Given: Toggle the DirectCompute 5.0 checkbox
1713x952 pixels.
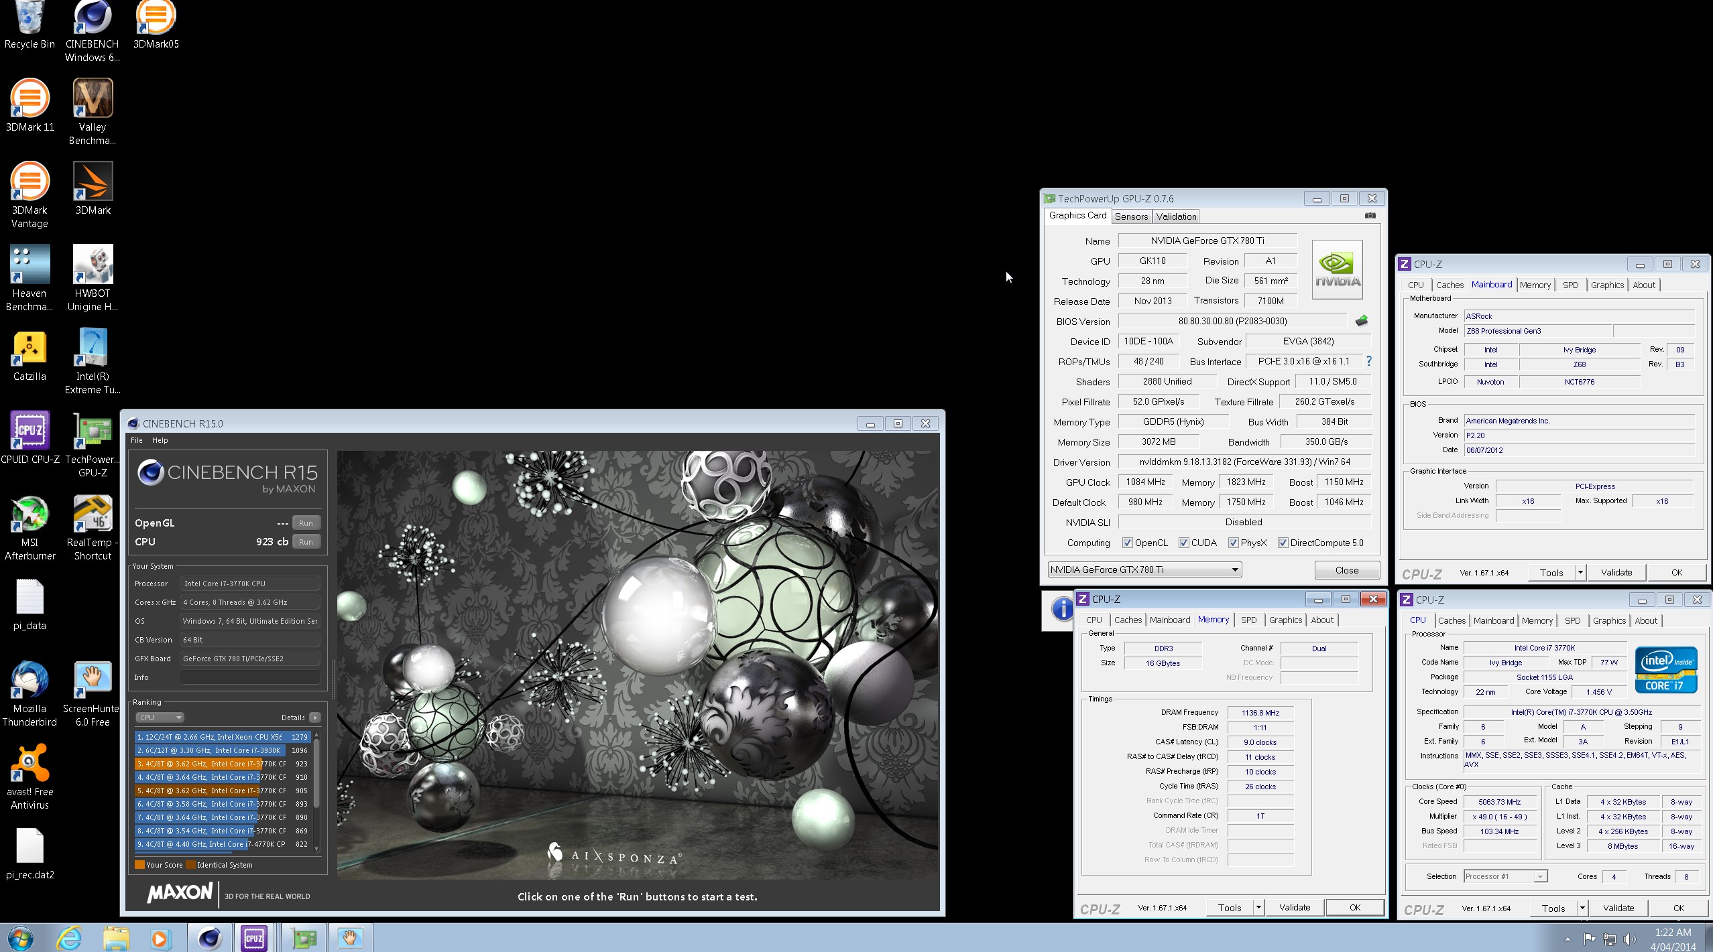Looking at the screenshot, I should pos(1283,543).
